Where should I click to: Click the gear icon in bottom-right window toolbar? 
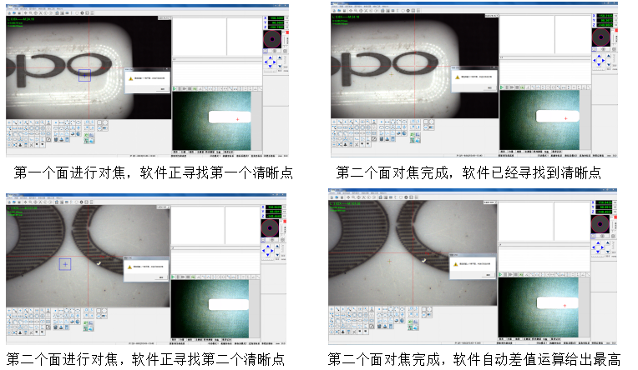click(406, 197)
